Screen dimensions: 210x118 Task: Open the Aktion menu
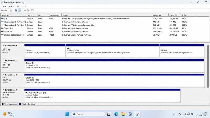11,6
